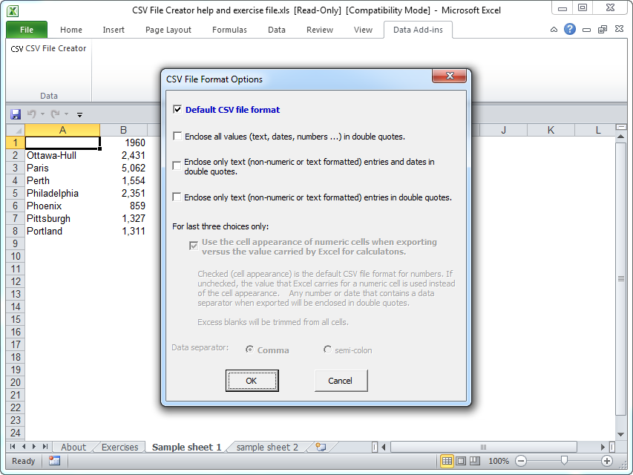633x475 pixels.
Task: Switch to the Data ribbon tab
Action: 277,30
